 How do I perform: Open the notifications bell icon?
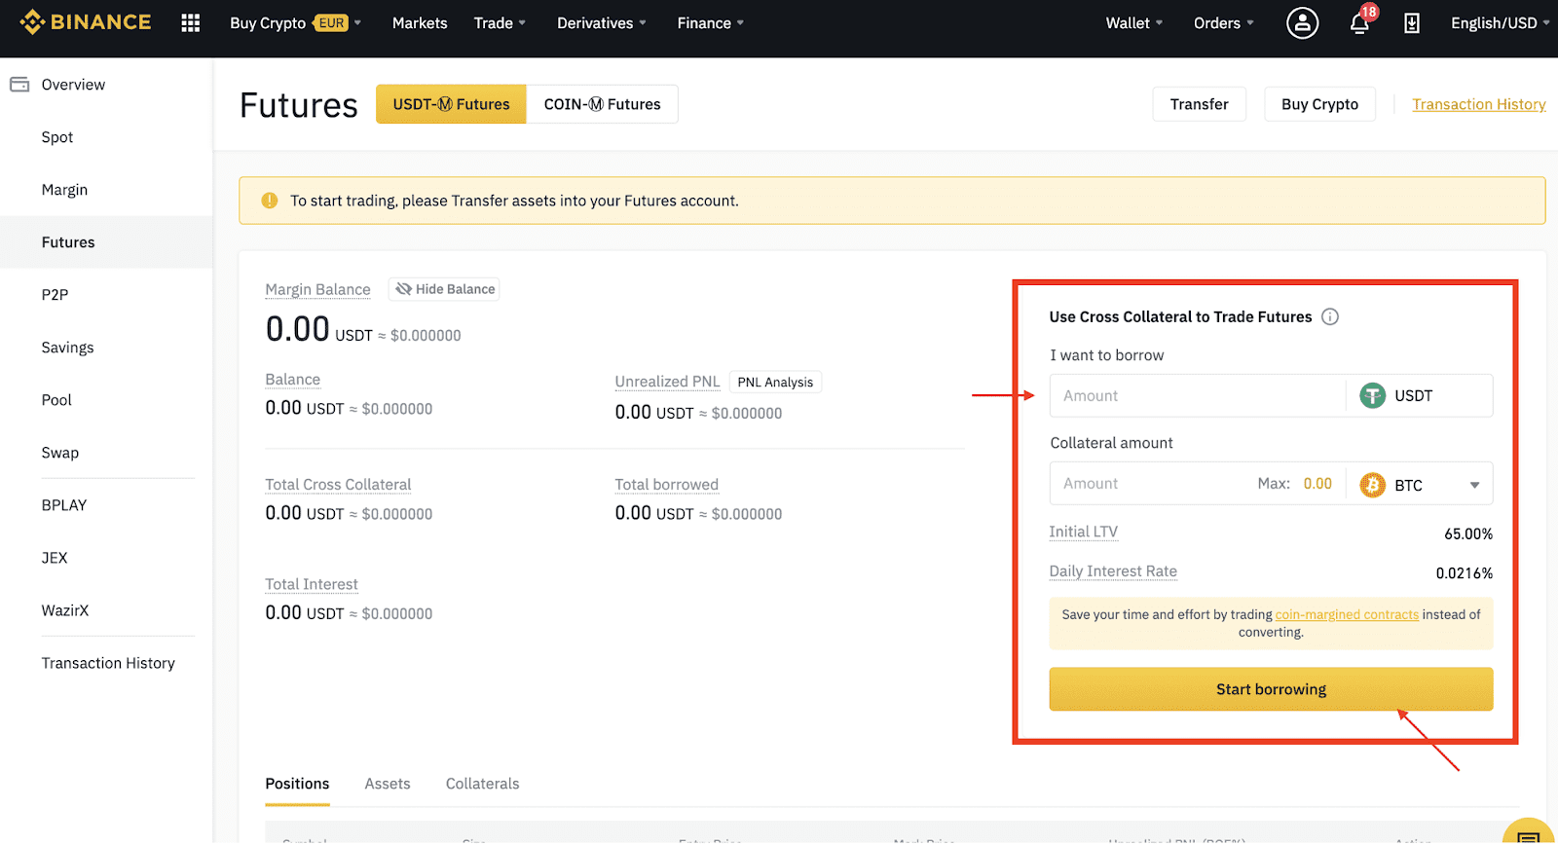pyautogui.click(x=1359, y=22)
